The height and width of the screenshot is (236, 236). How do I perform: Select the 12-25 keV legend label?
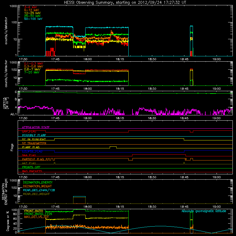click(32, 13)
